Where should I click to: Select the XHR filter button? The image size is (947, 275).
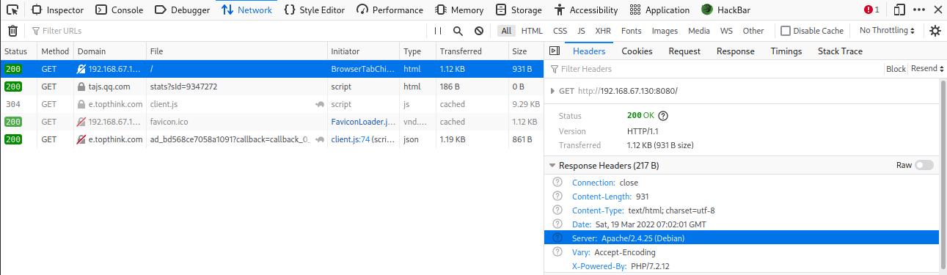[603, 31]
